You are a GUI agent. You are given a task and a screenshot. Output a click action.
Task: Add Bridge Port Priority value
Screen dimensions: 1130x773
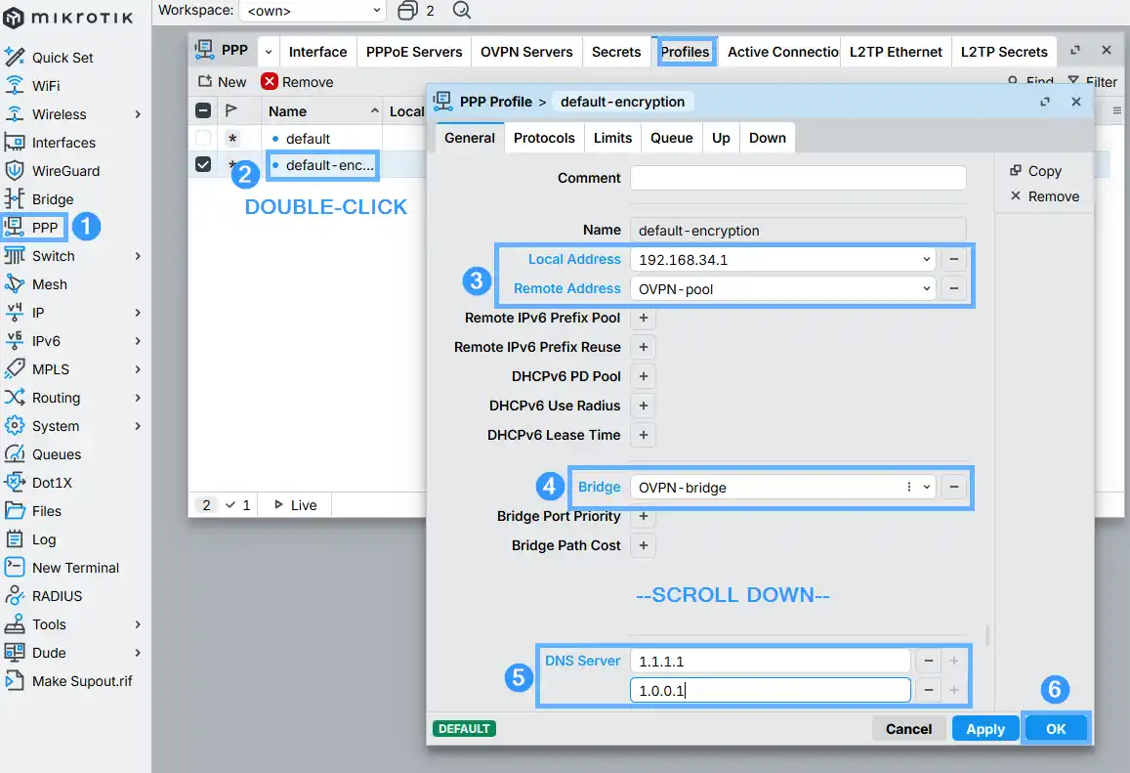[643, 516]
